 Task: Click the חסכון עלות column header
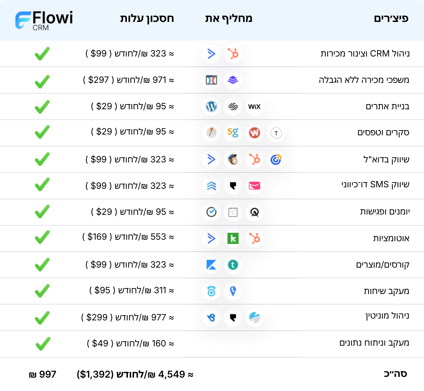tap(147, 19)
